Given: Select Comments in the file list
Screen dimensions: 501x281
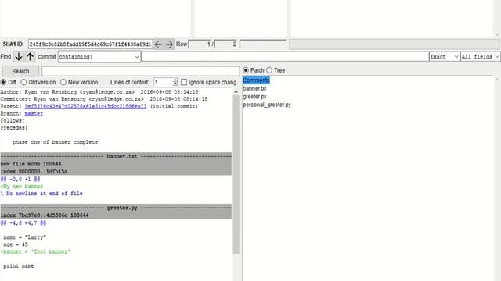Looking at the screenshot, I should click(256, 80).
